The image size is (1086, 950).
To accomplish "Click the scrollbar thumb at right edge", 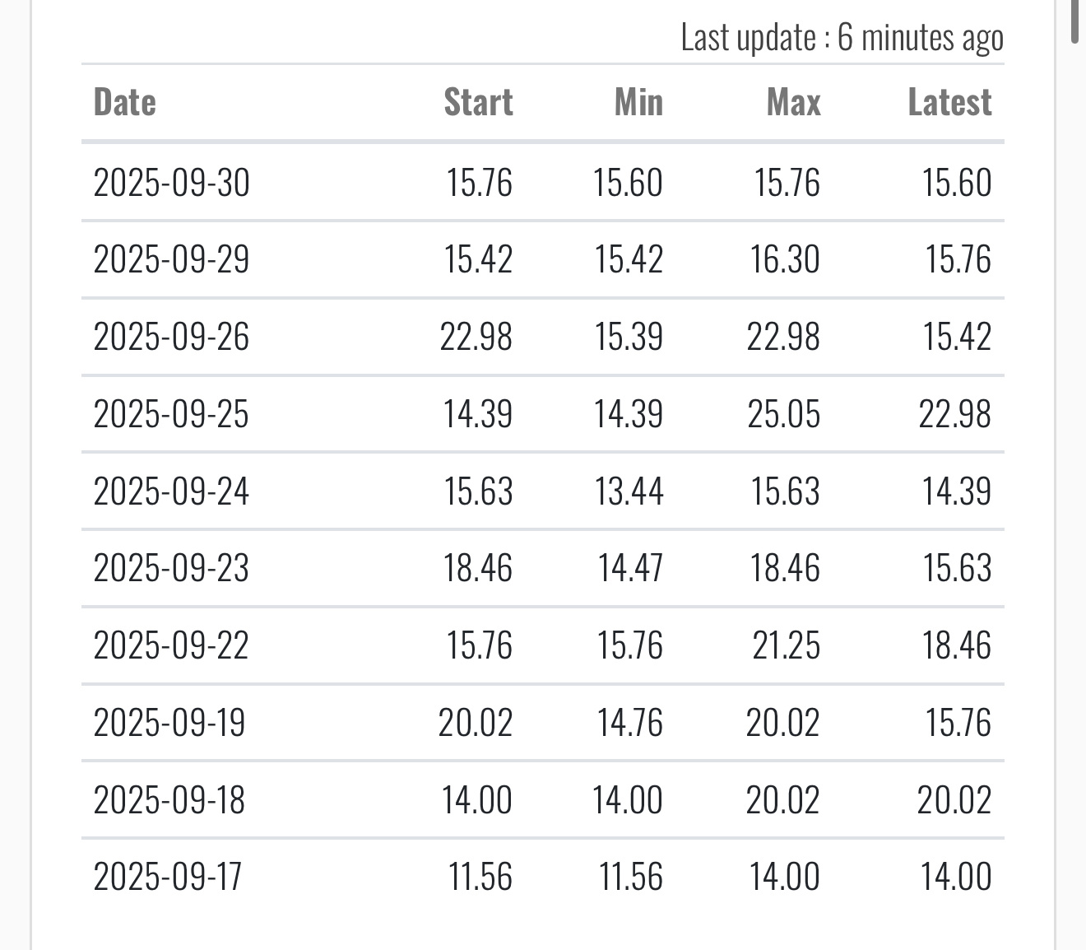I will tap(1074, 20).
